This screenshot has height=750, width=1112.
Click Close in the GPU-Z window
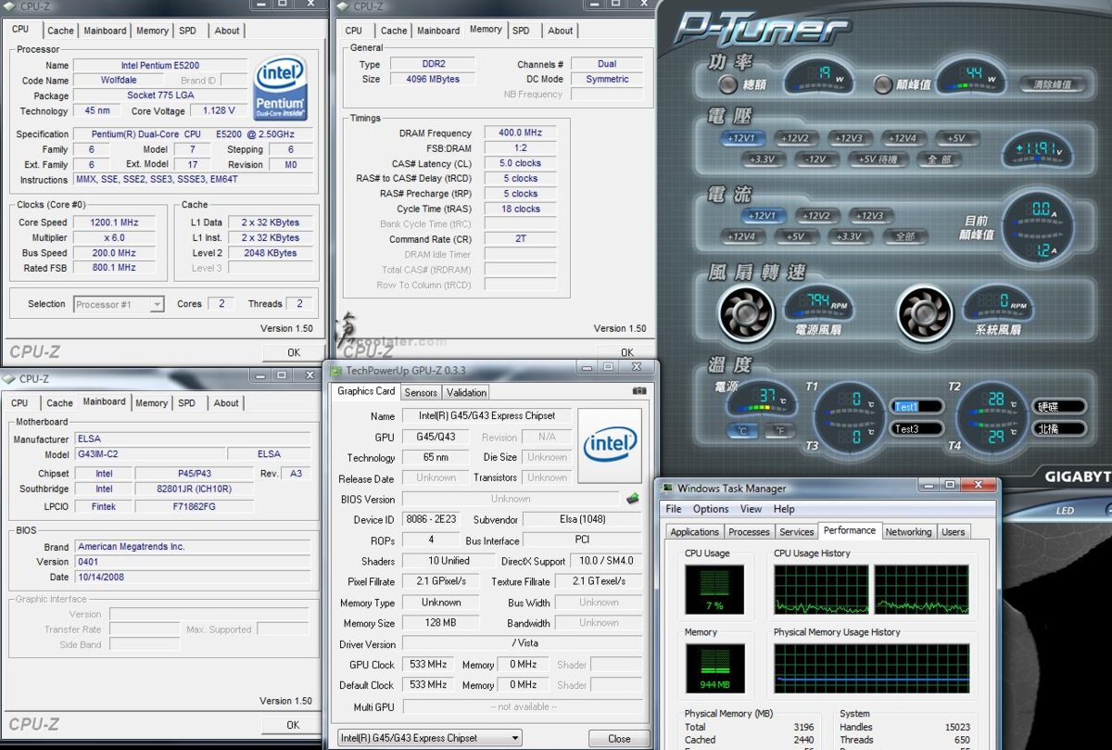(619, 739)
